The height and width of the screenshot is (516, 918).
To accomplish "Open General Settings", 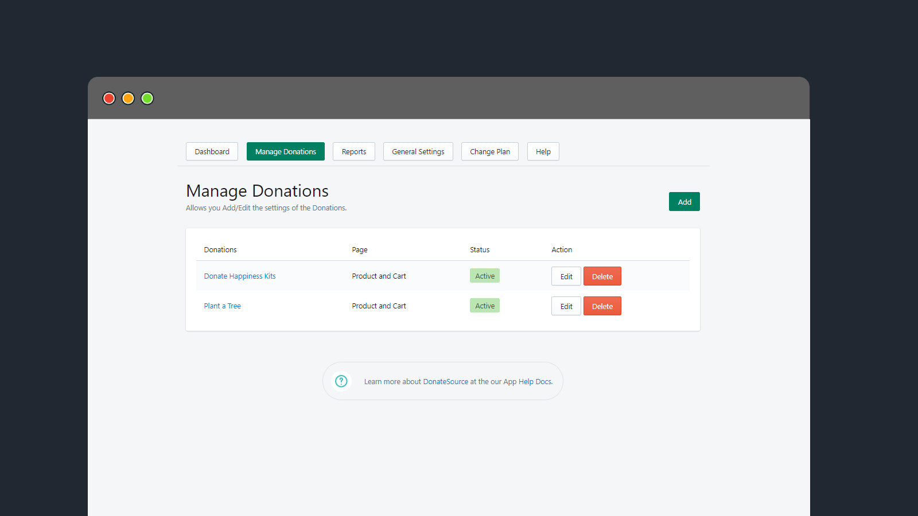I will click(418, 151).
